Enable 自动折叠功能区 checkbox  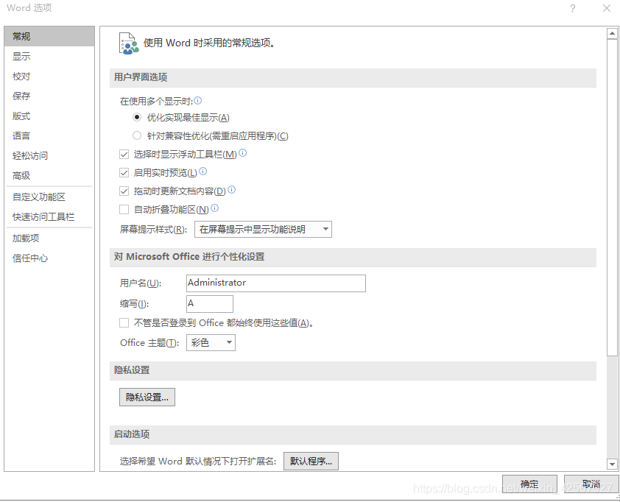pos(124,210)
